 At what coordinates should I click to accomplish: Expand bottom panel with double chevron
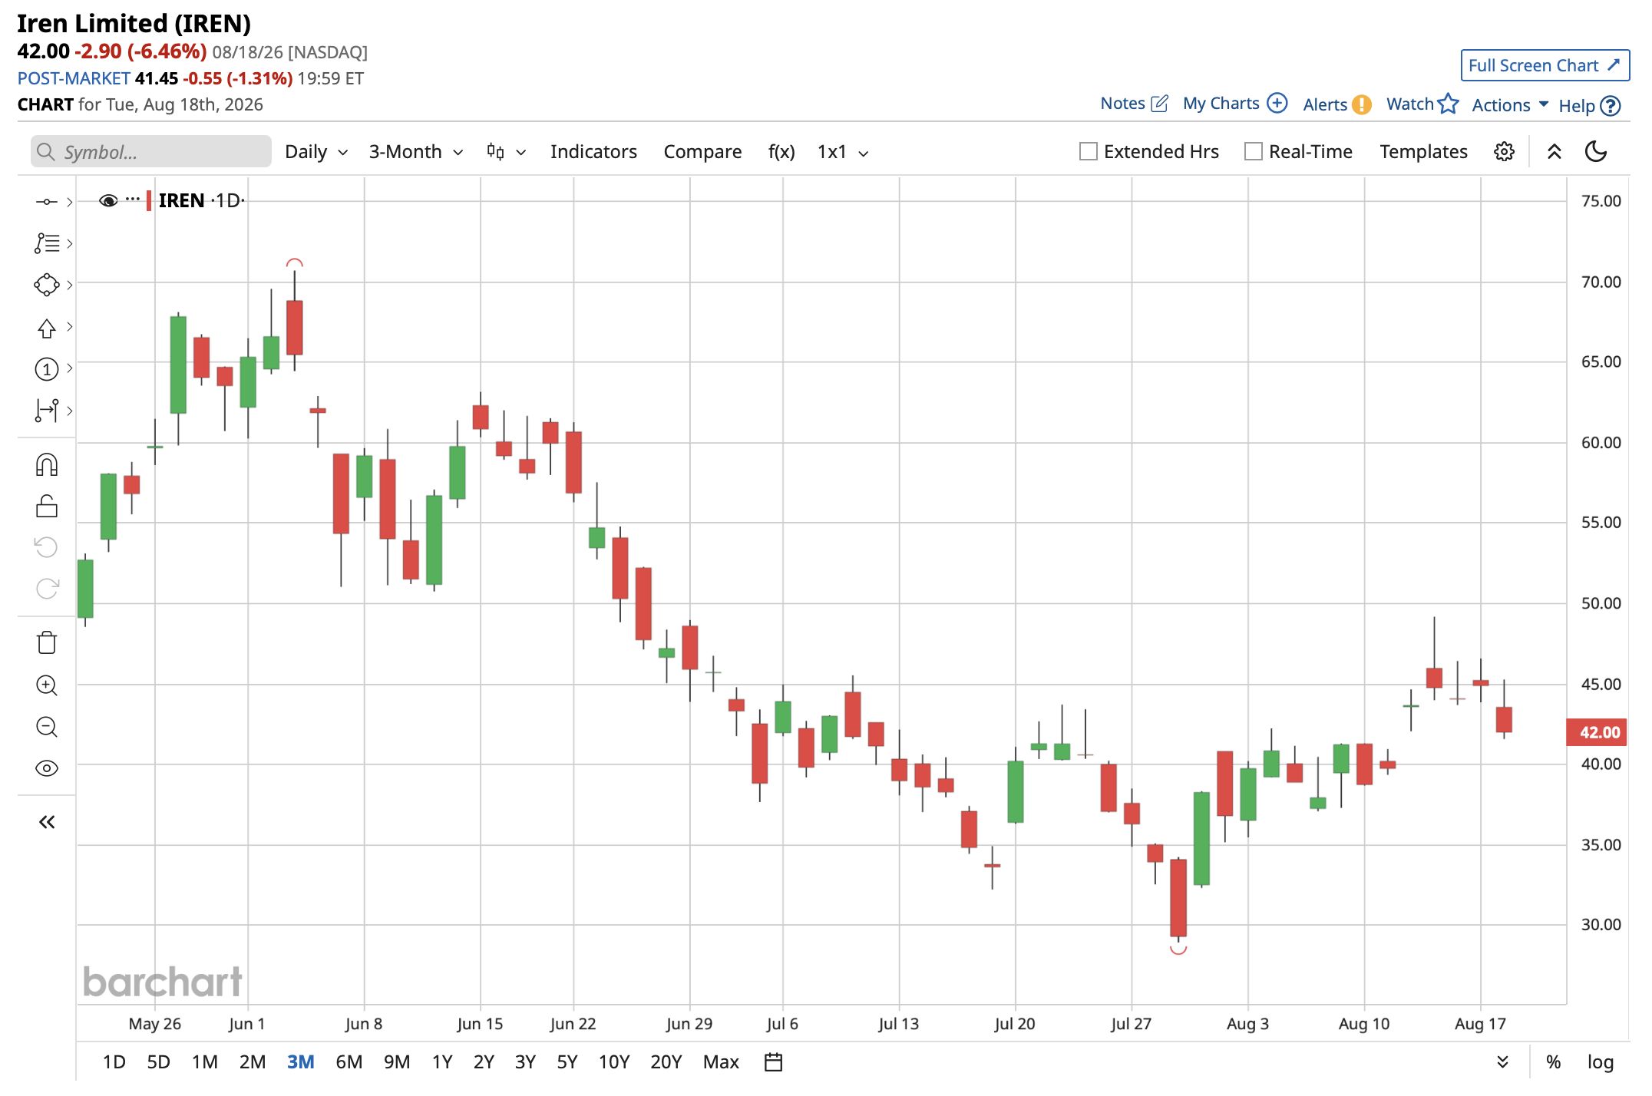point(1502,1061)
